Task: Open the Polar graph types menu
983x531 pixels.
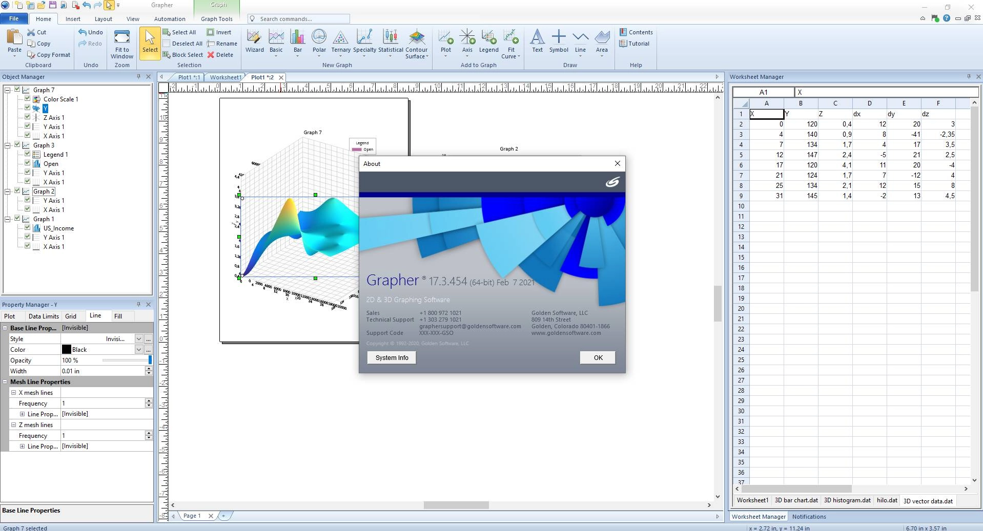Action: (319, 41)
